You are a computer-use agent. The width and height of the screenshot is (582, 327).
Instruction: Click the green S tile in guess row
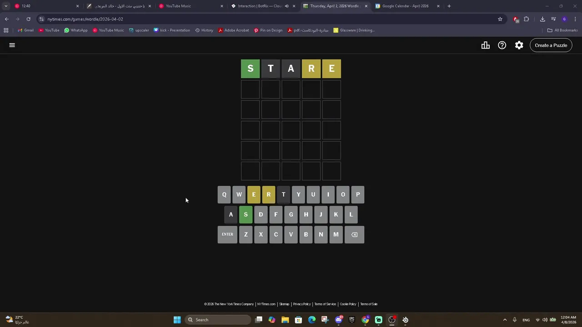pos(250,69)
